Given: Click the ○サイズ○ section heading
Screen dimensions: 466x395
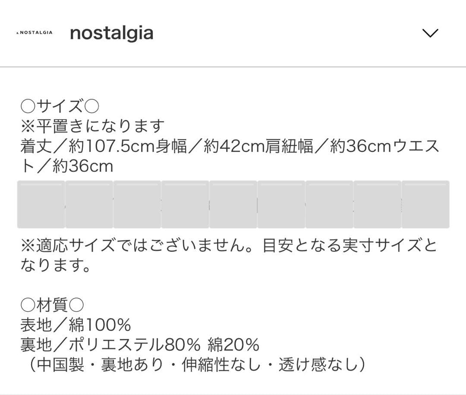Looking at the screenshot, I should 60,106.
